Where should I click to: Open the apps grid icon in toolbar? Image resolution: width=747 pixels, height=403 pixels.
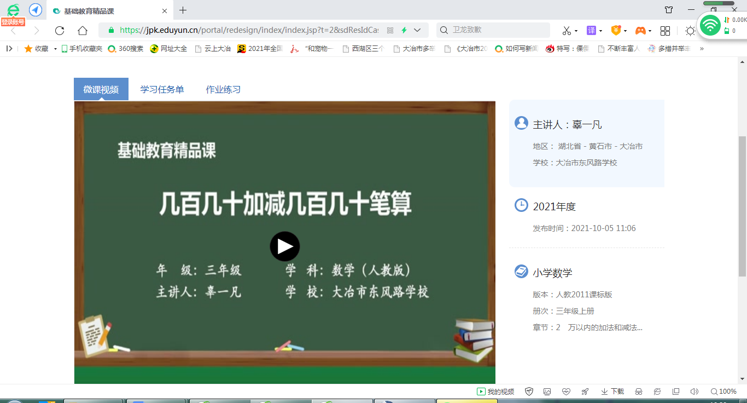coord(665,31)
